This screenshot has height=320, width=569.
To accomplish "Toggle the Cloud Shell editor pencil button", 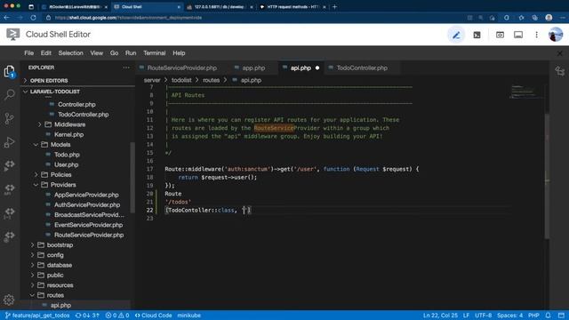I will [456, 36].
